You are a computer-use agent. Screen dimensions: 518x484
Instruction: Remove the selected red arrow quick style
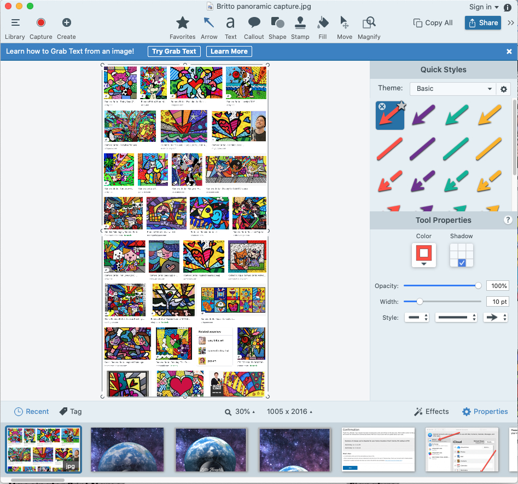point(382,106)
